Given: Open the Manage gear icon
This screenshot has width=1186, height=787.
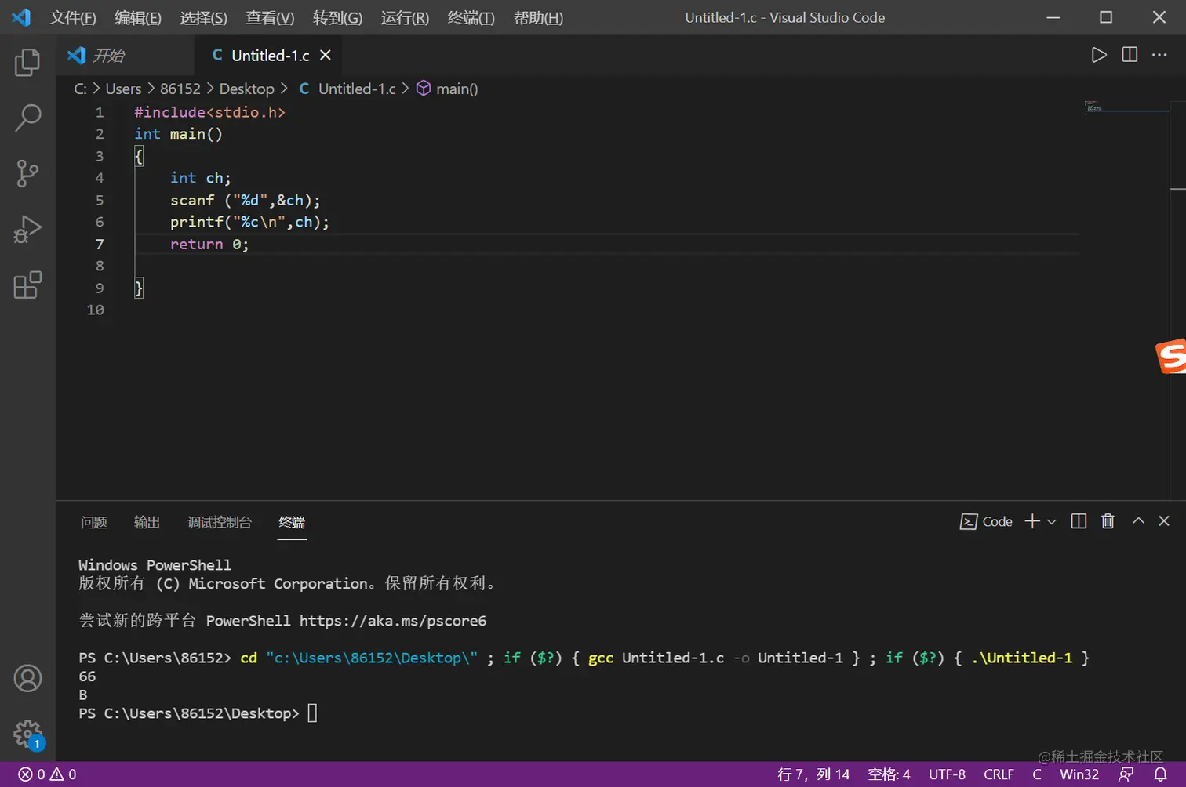Looking at the screenshot, I should [27, 734].
